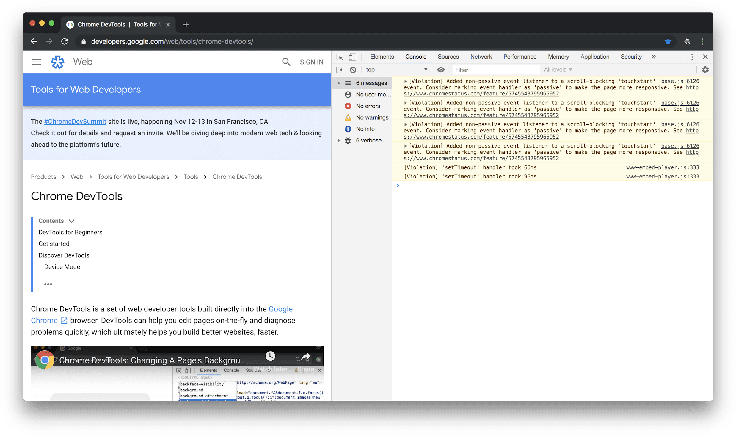This screenshot has height=436, width=736.
Task: Click the site lock icon in address bar
Action: tap(84, 41)
